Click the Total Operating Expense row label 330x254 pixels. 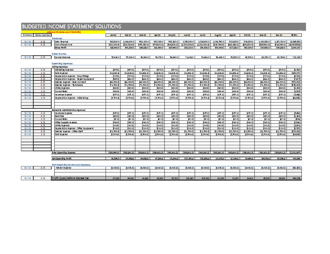pyautogui.click(x=64, y=152)
